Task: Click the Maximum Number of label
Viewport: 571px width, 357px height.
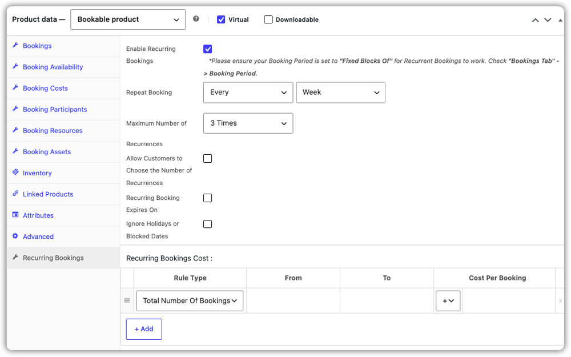Action: [x=156, y=123]
